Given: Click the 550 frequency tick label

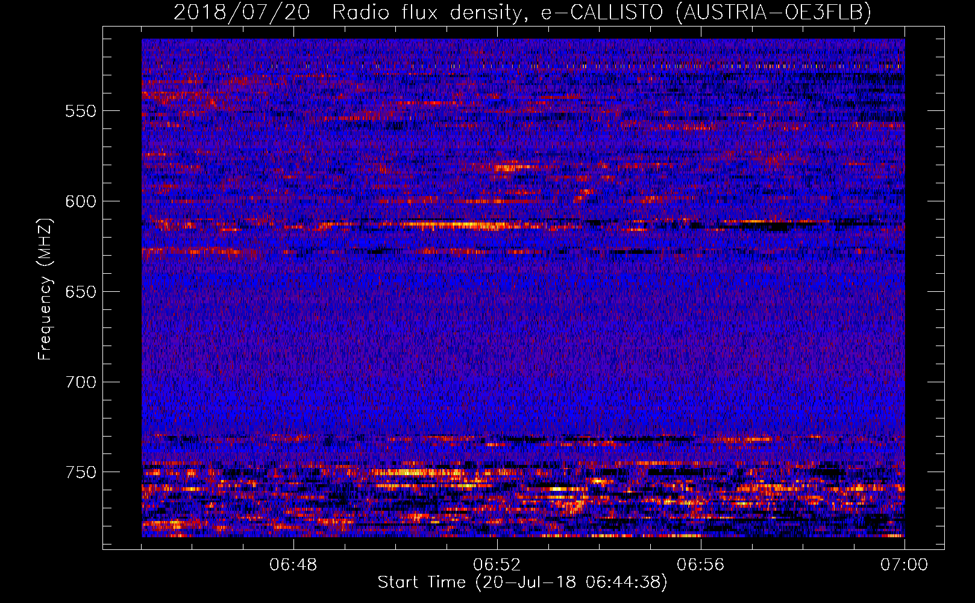Looking at the screenshot, I should coord(81,111).
